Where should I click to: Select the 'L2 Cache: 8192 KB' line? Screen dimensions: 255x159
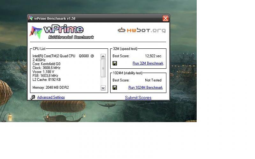[x=47, y=80]
